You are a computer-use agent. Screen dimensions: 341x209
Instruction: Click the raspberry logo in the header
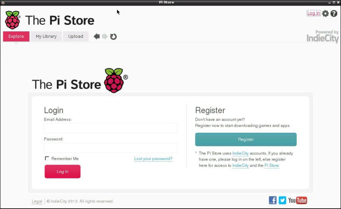[x=13, y=20]
